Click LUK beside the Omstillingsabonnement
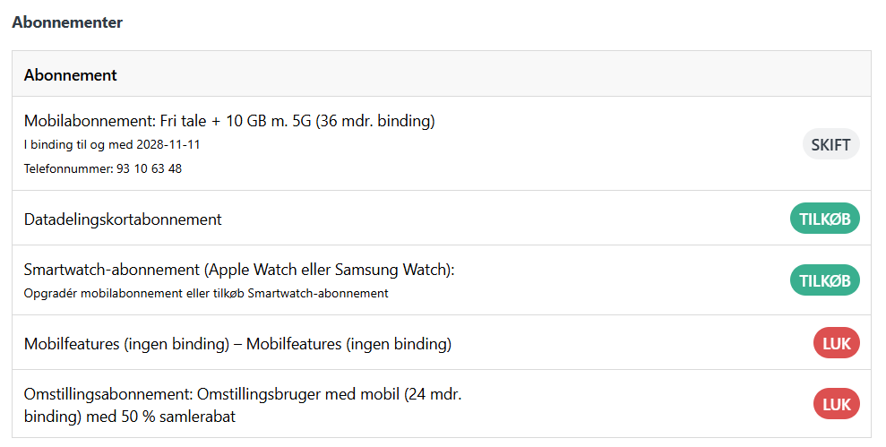The image size is (886, 447). pos(836,404)
